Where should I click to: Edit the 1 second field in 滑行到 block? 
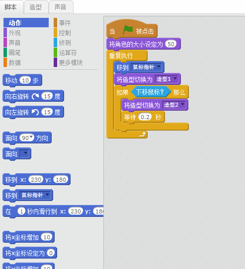click(x=21, y=211)
